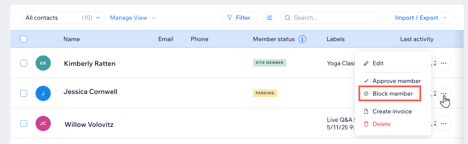Image resolution: width=468 pixels, height=144 pixels.
Task: Click the KR avatar of Kimberly Ratten
Action: click(43, 63)
